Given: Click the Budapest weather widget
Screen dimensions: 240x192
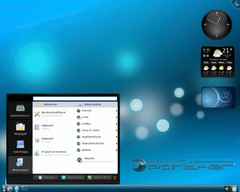Looking at the screenshot, I should 218,62.
